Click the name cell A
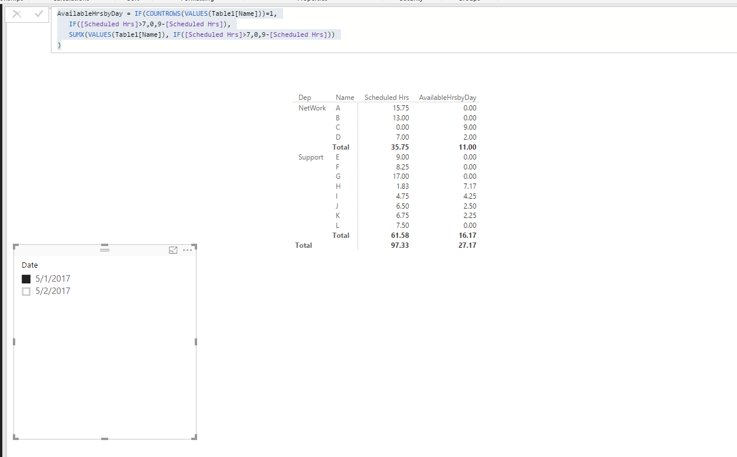 tap(338, 108)
